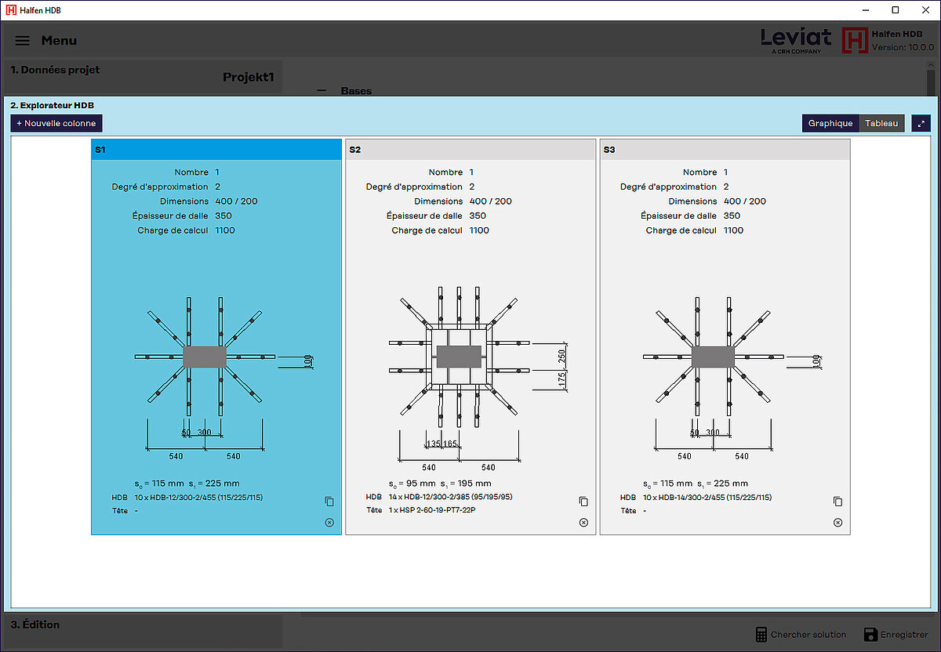The image size is (941, 652).
Task: Click the Enregistrer label
Action: 905,635
